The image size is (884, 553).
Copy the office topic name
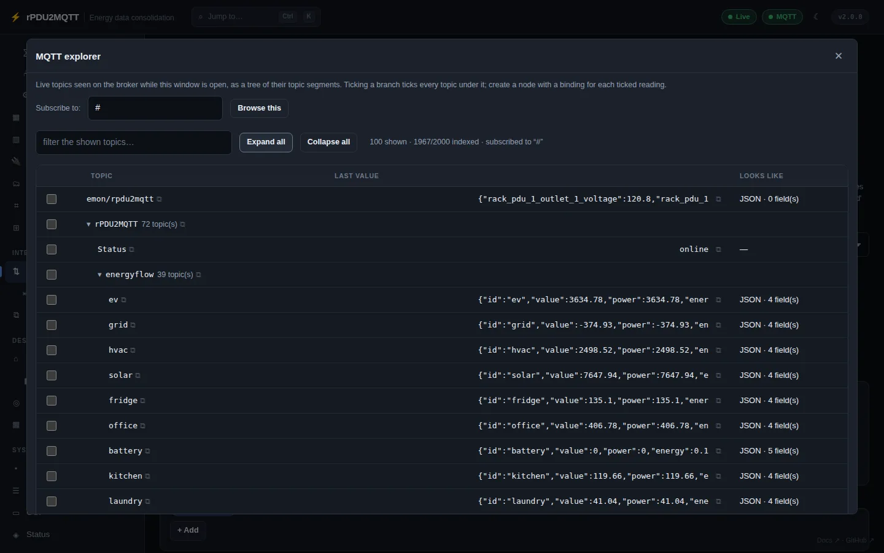143,426
